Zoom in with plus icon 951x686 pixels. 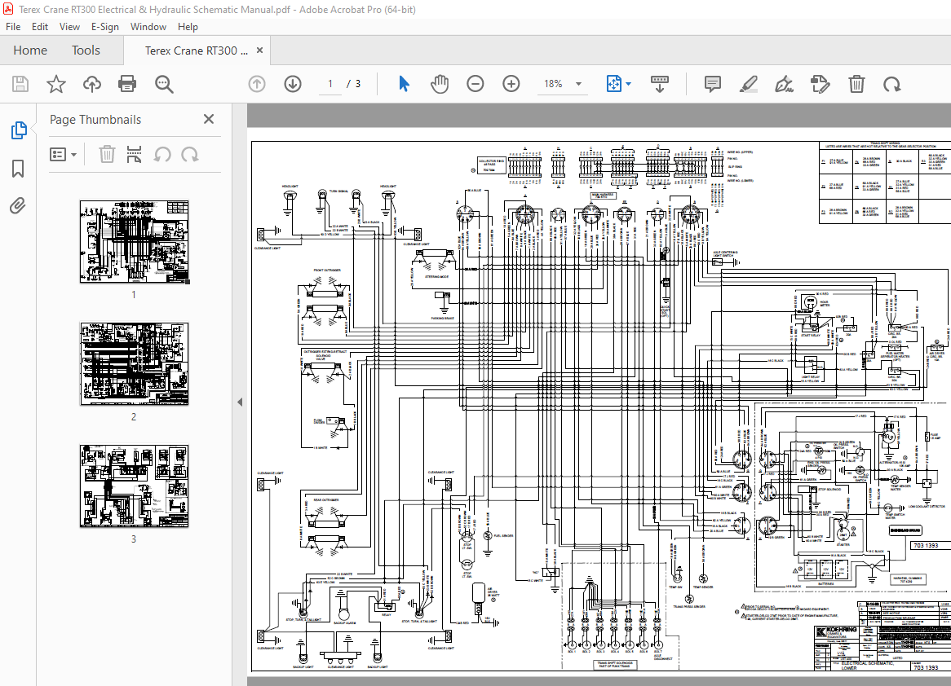[511, 84]
